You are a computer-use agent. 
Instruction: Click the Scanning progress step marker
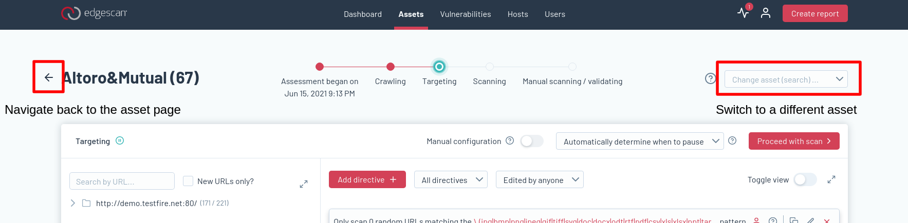click(490, 67)
